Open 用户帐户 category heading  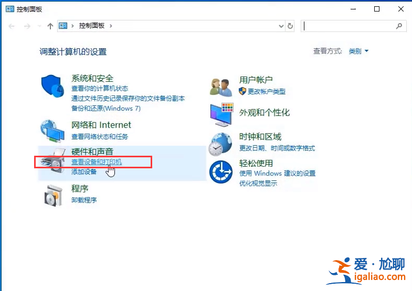coord(256,80)
